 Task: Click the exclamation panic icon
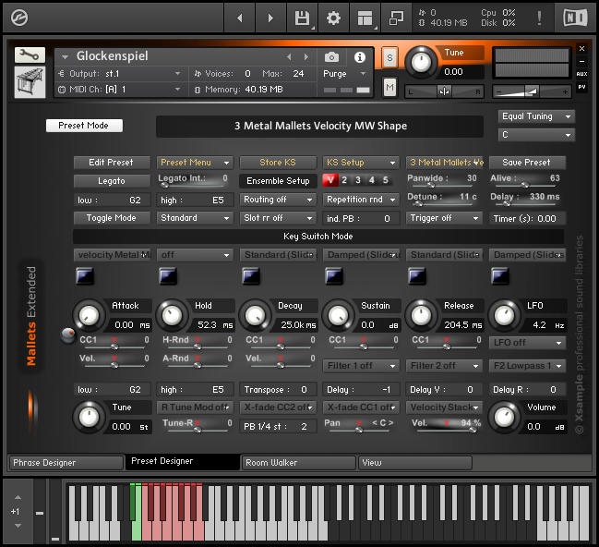pos(539,18)
